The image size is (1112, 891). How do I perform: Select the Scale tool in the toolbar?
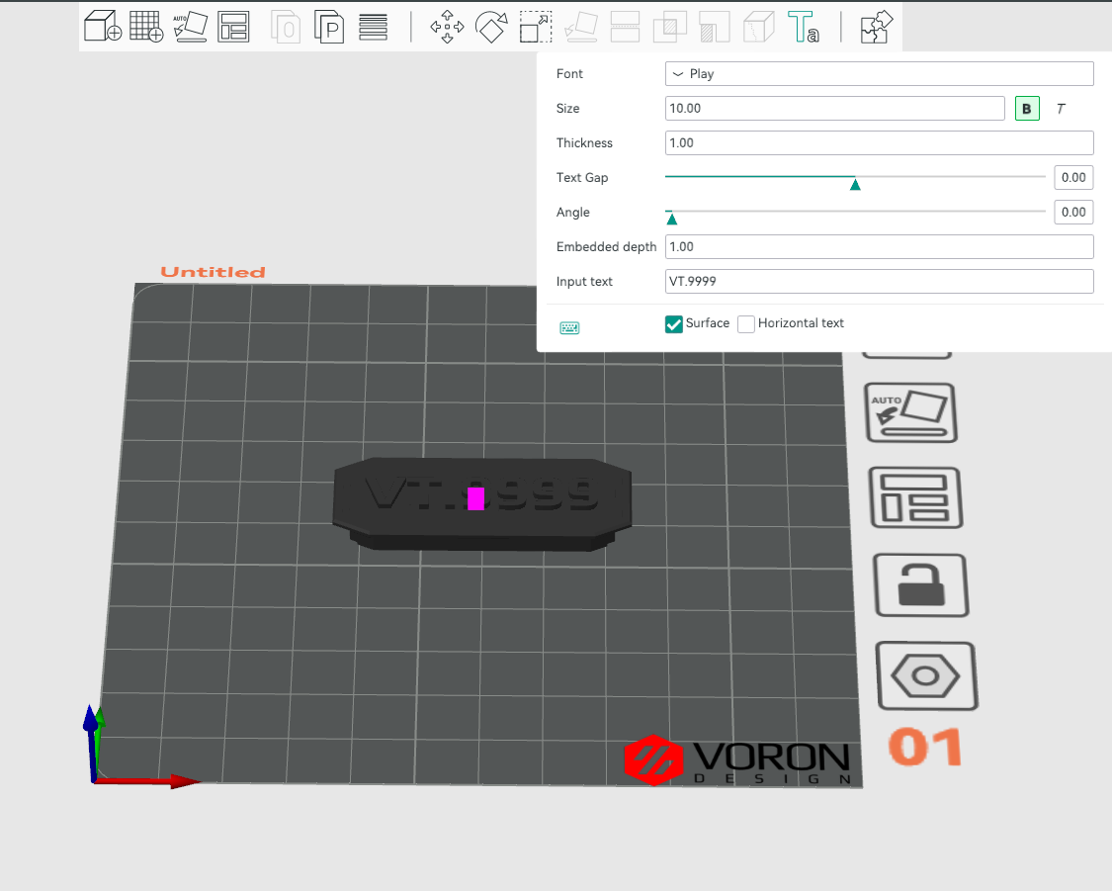click(536, 27)
